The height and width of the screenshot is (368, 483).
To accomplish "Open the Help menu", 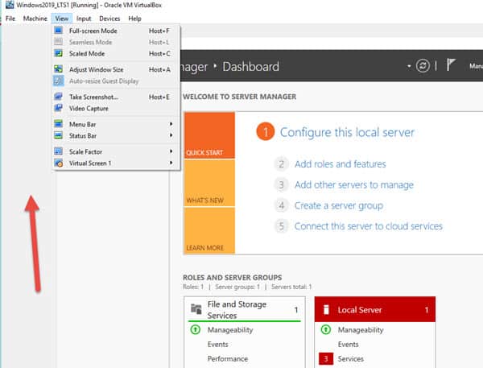I will coord(134,19).
